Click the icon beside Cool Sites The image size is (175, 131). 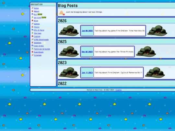[x=32, y=46]
